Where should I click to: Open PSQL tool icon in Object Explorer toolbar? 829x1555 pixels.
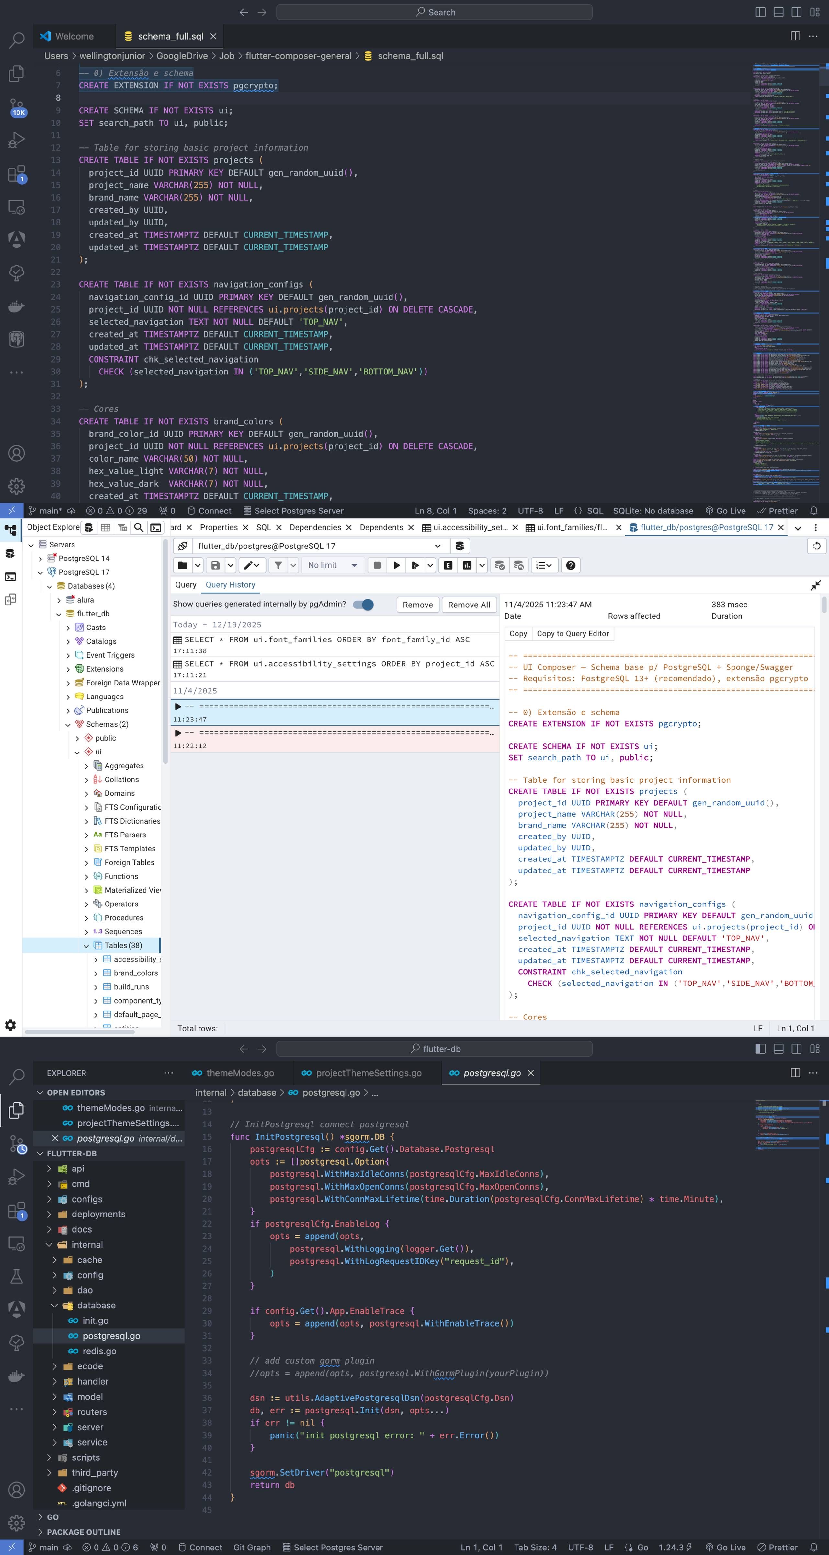tap(156, 528)
